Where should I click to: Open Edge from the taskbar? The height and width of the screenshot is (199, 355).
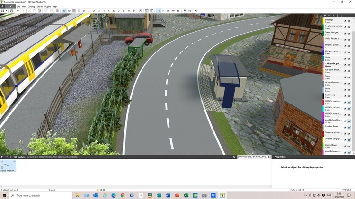click(x=114, y=195)
